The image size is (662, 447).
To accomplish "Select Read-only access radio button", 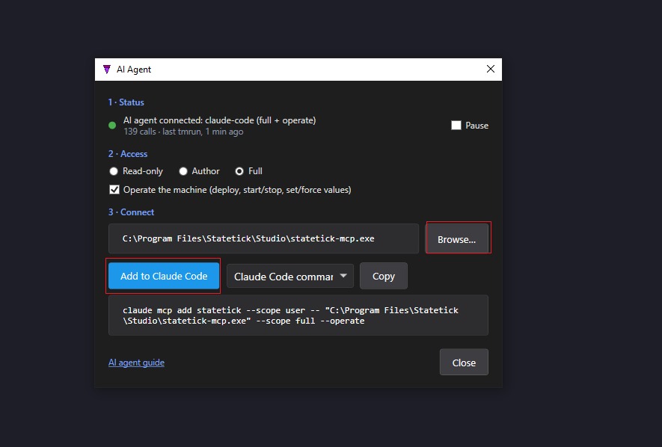I will [114, 171].
